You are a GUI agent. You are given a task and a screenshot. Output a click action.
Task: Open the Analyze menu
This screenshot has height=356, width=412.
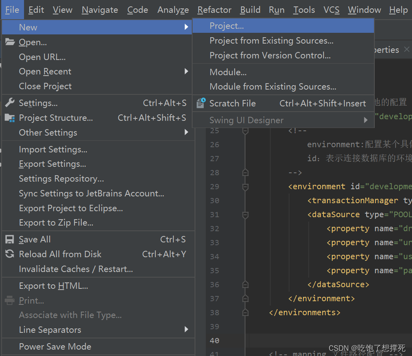(173, 10)
